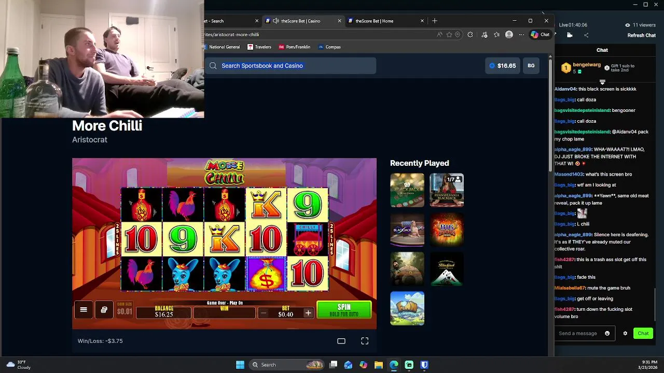The width and height of the screenshot is (664, 373).
Task: Open the favorites list icon in toolbar
Action: [x=496, y=35]
